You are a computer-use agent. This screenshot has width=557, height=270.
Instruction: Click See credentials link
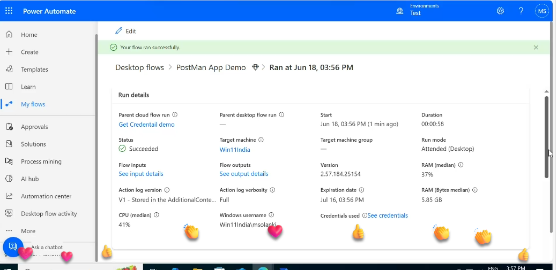point(388,215)
